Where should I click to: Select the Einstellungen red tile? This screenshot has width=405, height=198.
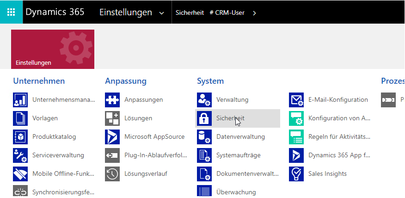(53, 49)
